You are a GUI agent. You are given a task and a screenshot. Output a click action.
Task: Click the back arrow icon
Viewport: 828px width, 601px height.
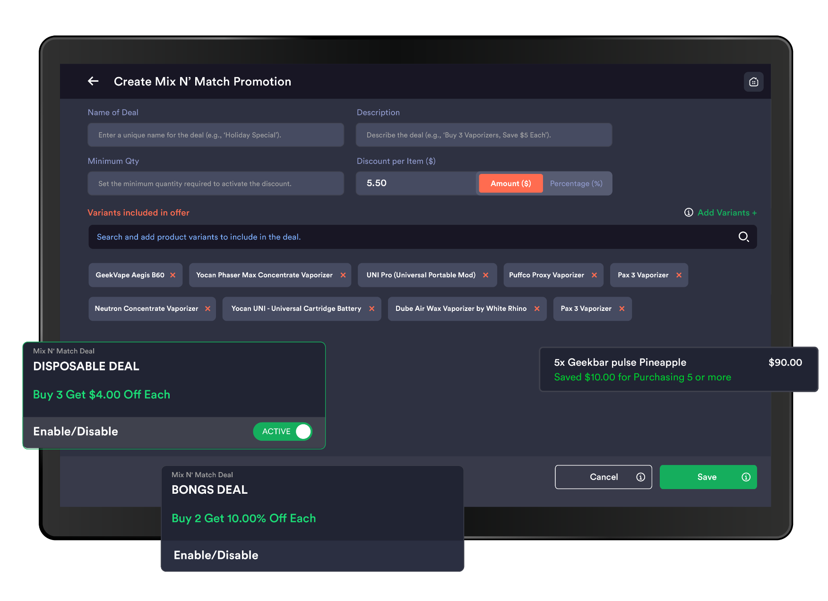93,81
